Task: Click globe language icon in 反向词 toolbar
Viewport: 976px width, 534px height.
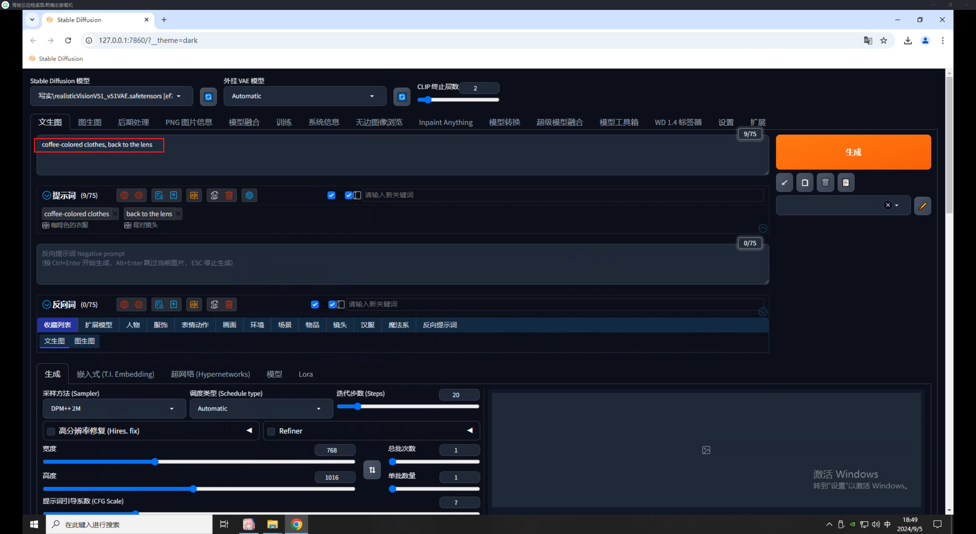Action: (124, 304)
